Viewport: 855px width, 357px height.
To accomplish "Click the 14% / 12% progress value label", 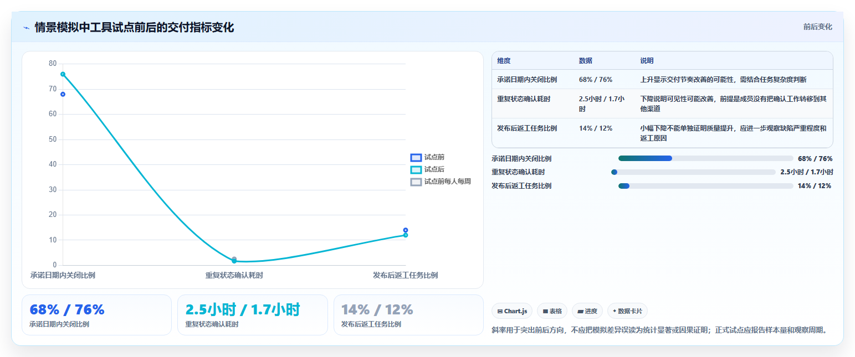I will (814, 186).
